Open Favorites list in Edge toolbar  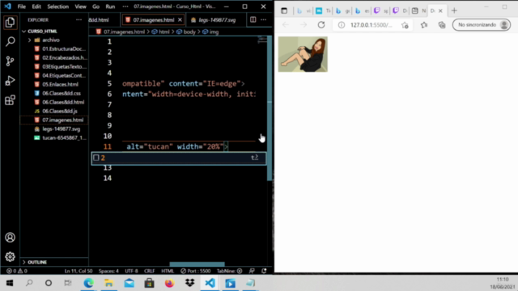424,25
